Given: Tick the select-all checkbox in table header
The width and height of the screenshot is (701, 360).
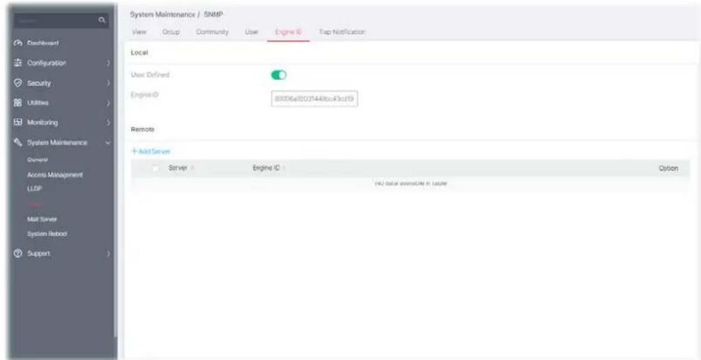Looking at the screenshot, I should (155, 169).
